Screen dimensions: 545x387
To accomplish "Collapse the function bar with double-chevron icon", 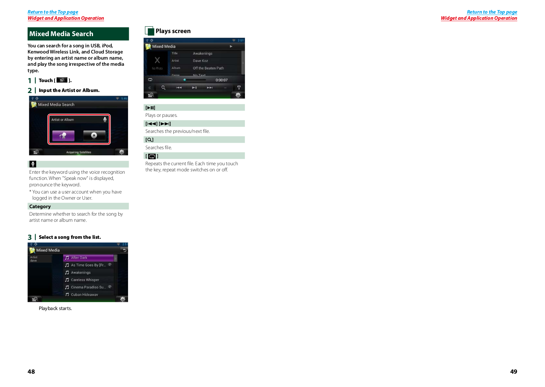I will [150, 88].
